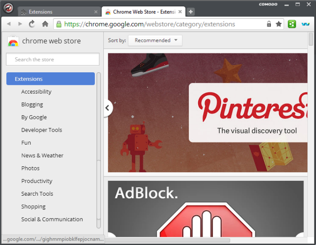Switch to the Extensions tab
The image size is (316, 245).
[x=59, y=12]
